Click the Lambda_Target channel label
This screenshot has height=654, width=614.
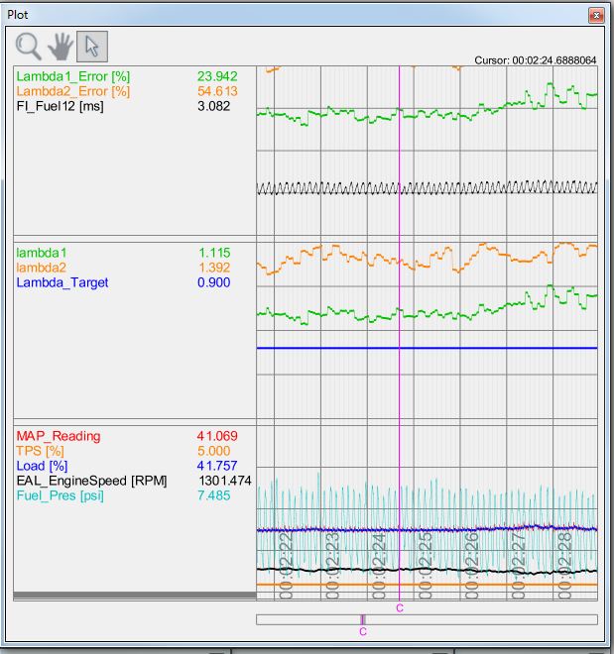click(x=62, y=283)
